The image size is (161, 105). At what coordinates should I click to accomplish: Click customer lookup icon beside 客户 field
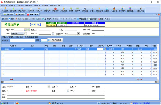coord(25,30)
